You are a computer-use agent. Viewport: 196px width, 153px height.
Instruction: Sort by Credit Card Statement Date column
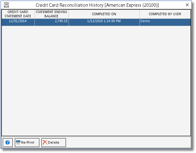18,14
